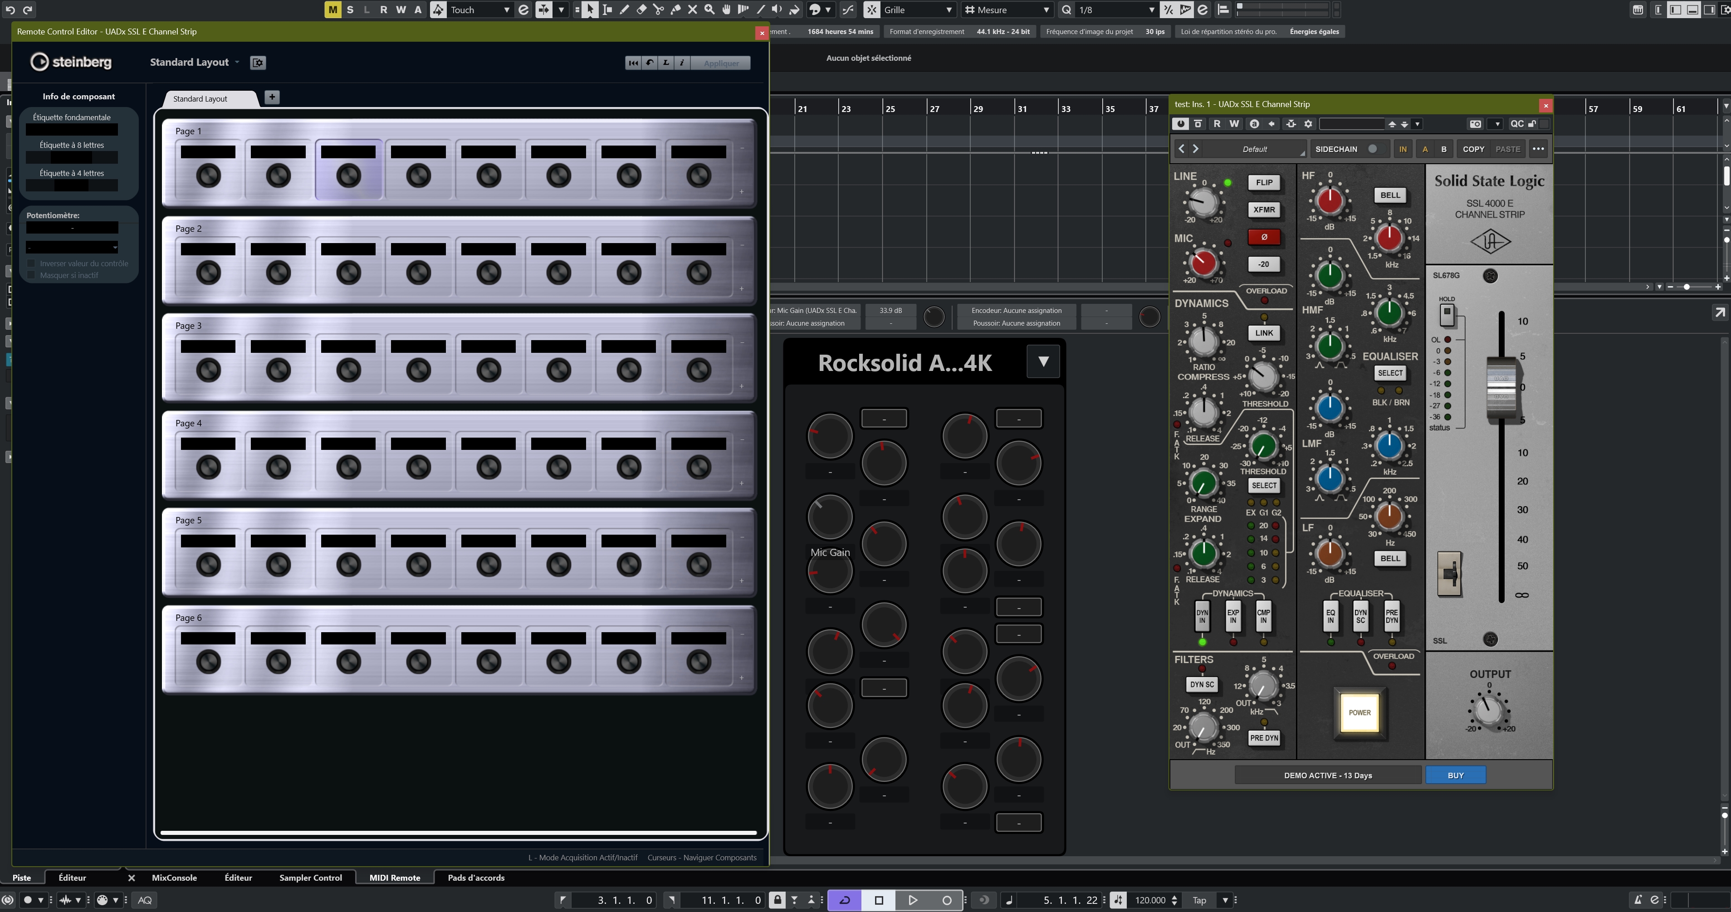The image size is (1731, 912).
Task: Open the 1/8 quantize dropdown
Action: pos(1115,10)
